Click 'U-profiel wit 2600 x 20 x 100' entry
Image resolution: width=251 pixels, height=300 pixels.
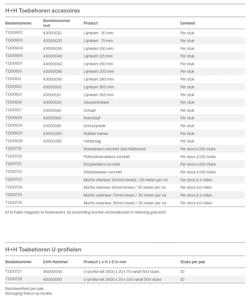(122, 279)
